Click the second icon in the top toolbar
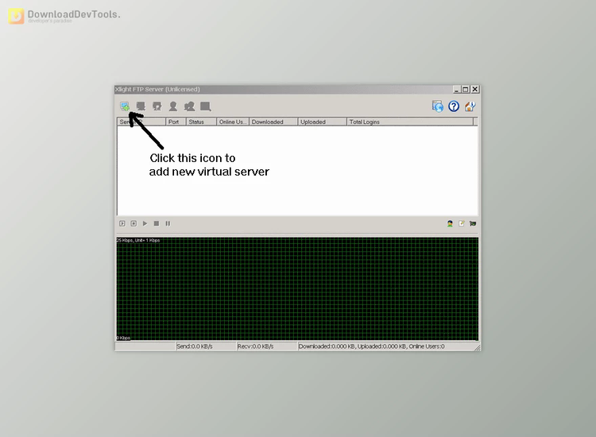 pos(141,106)
